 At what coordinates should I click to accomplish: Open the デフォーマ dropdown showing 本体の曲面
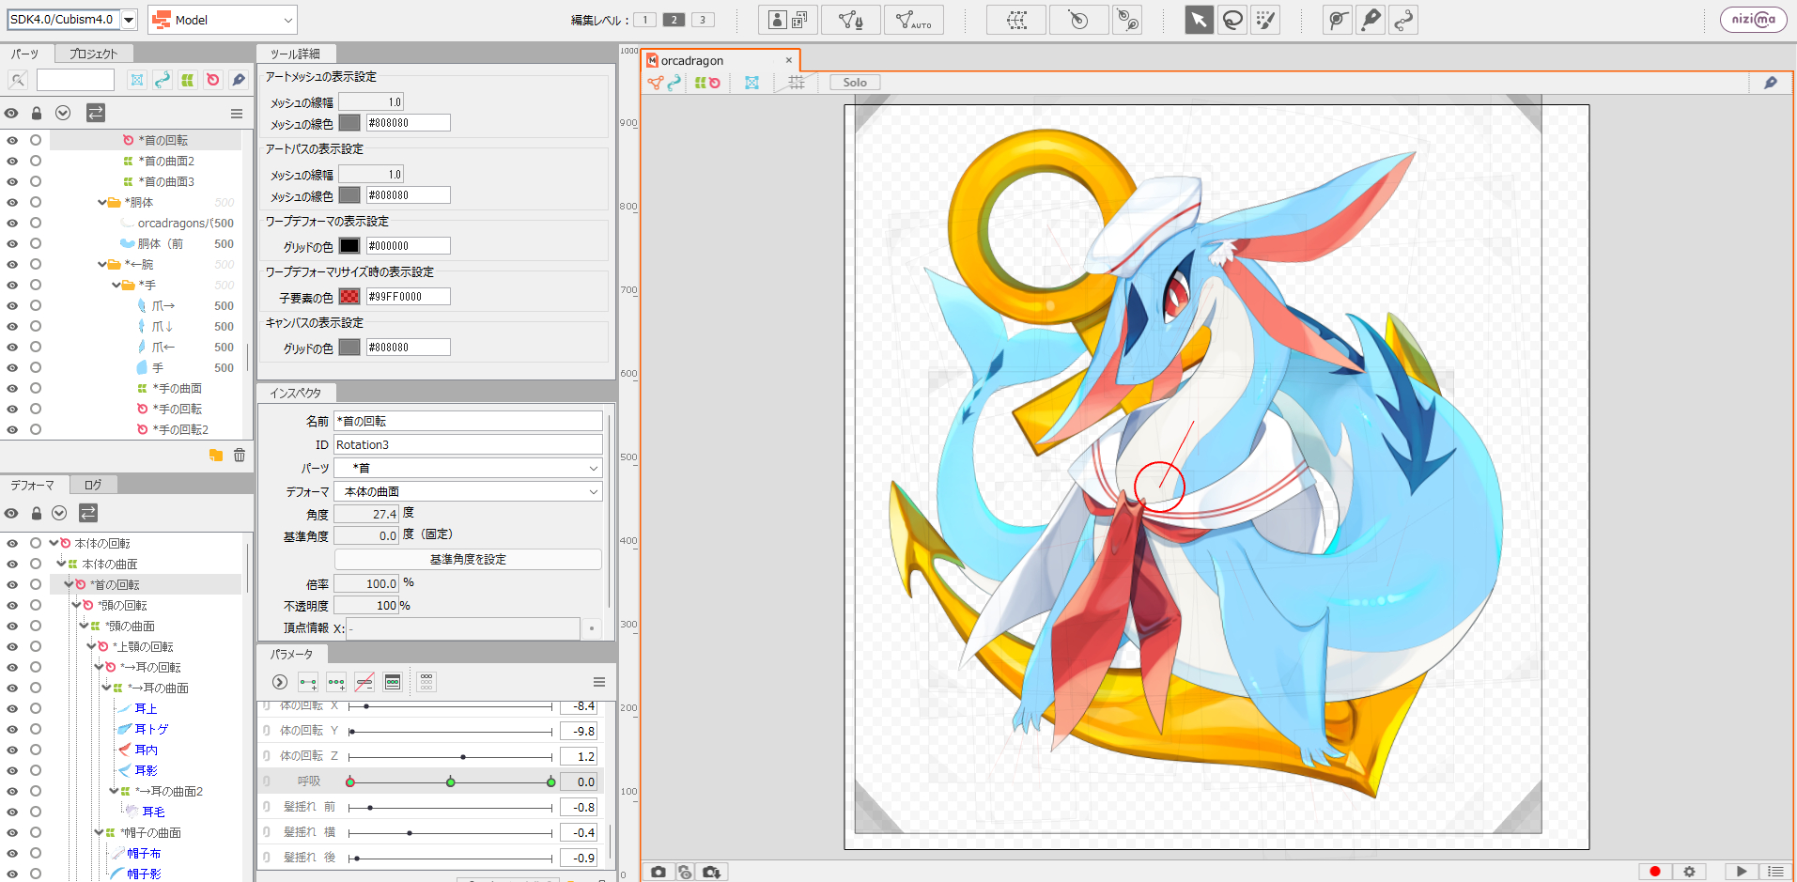[x=469, y=491]
